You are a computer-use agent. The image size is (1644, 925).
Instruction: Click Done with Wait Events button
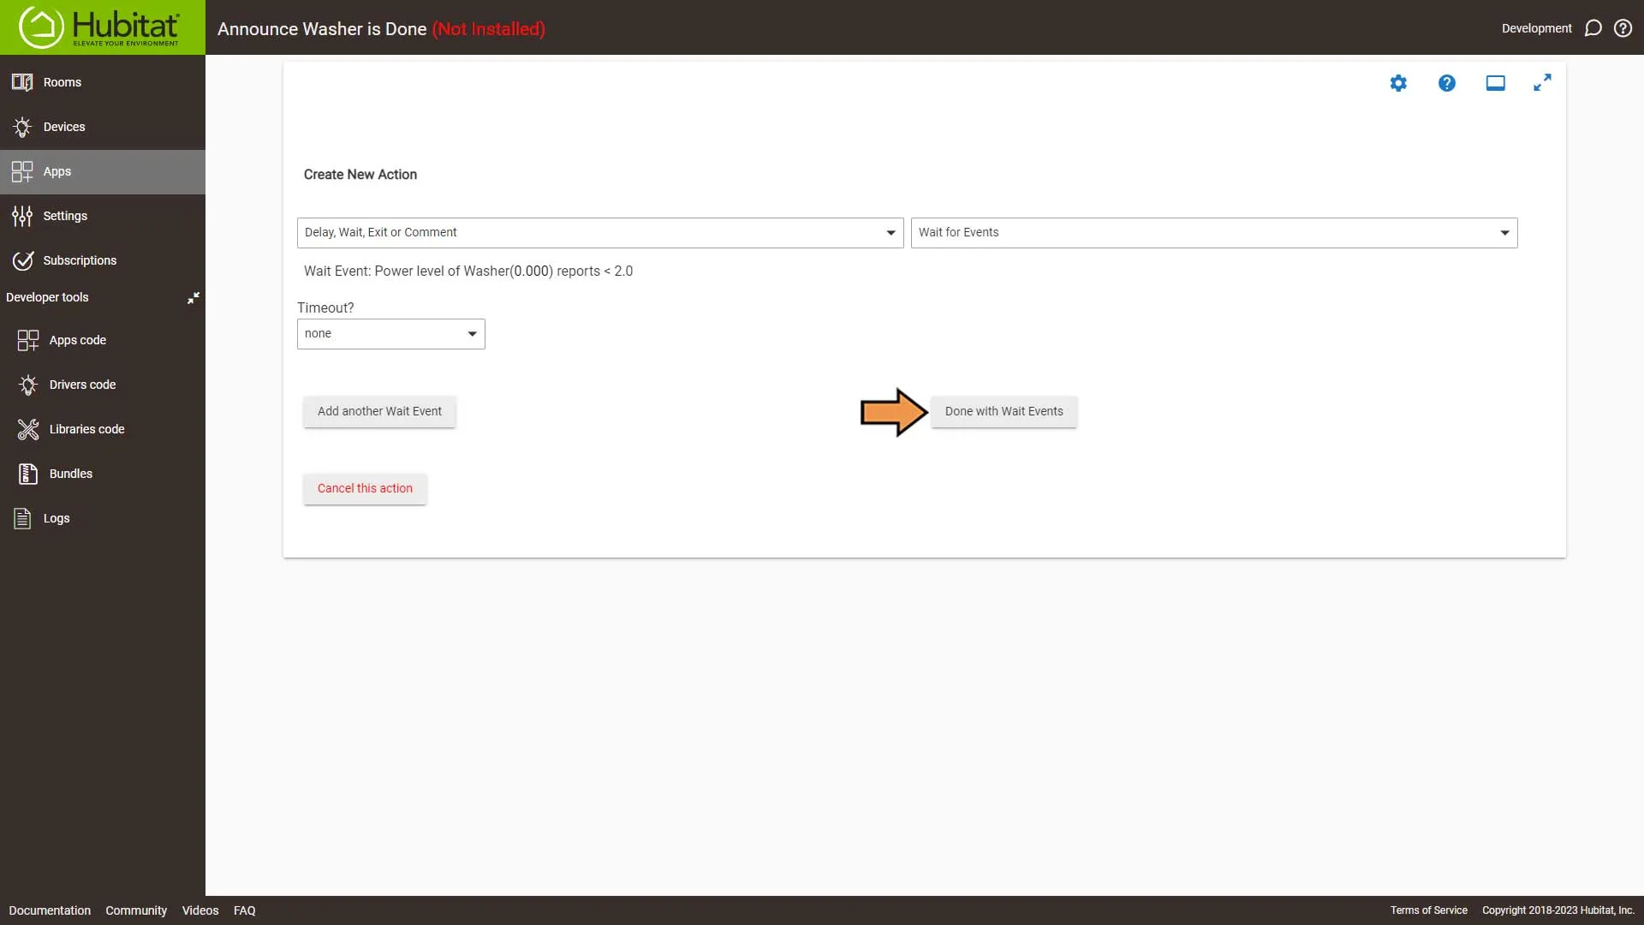[1004, 410]
